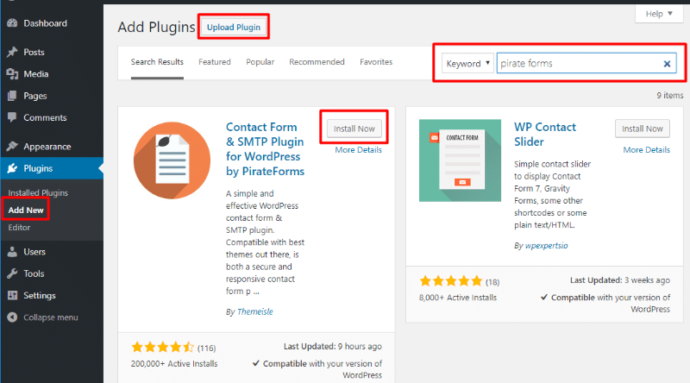Expand the Help panel dropdown
690x383 pixels.
coord(659,14)
